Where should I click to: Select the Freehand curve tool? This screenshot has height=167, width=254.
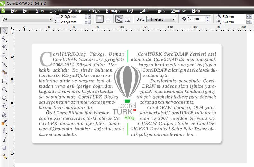(4, 65)
